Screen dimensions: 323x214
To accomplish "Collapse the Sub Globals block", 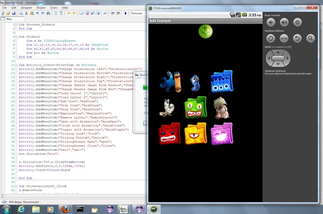I will coord(17,37).
